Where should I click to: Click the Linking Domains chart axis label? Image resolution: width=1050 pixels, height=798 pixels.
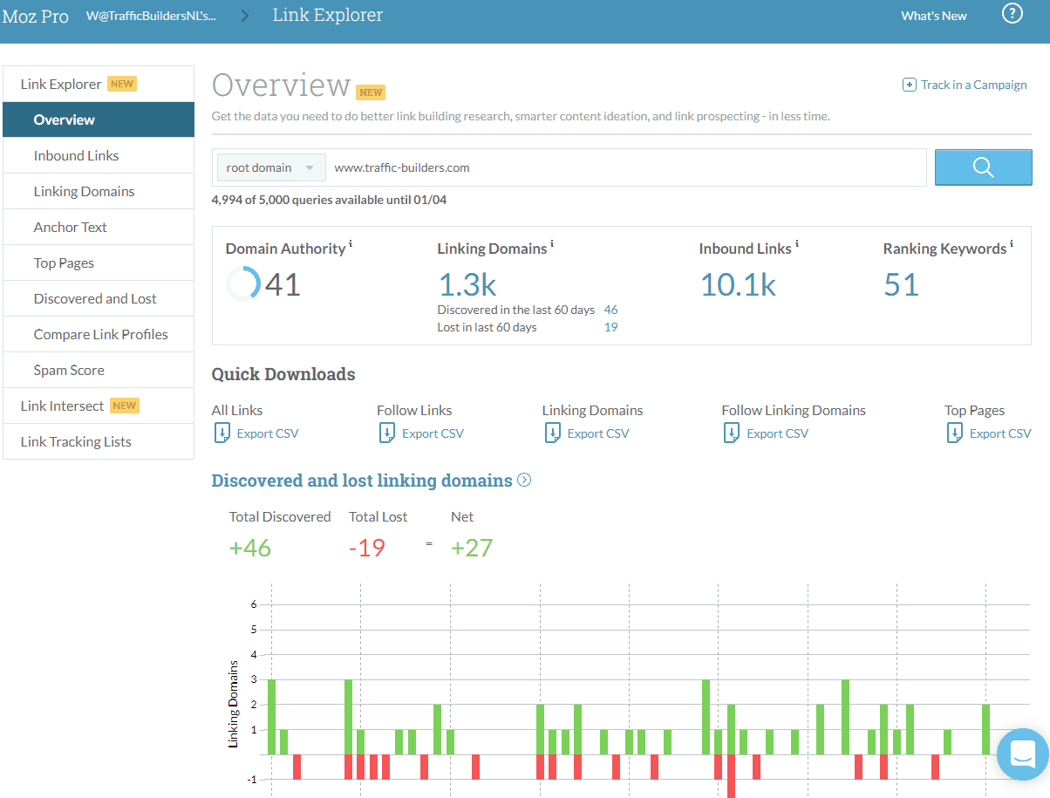233,704
